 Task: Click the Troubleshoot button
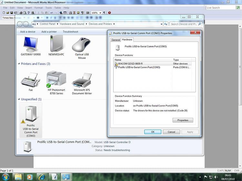pyautogui.click(x=70, y=32)
